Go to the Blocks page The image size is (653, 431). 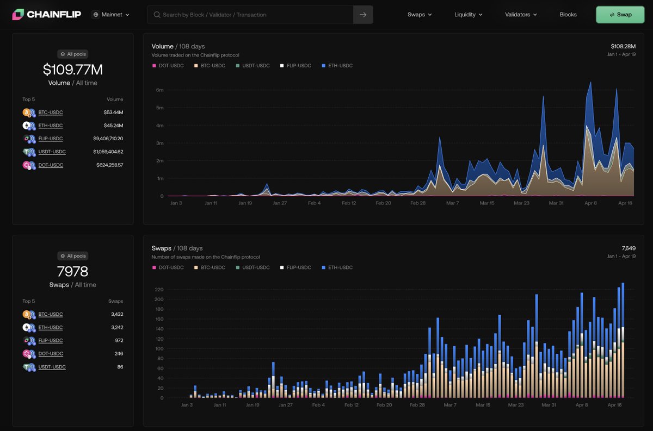[x=568, y=15]
